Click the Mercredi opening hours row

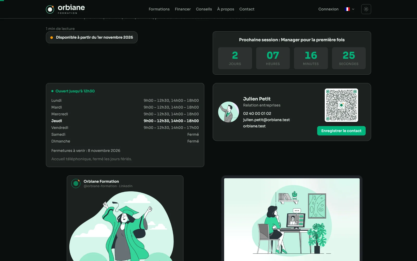[x=125, y=114]
